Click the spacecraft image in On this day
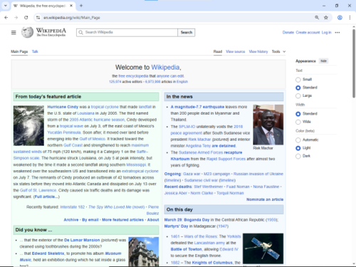Image resolution: width=356 pixels, height=267 pixels. 263,248
